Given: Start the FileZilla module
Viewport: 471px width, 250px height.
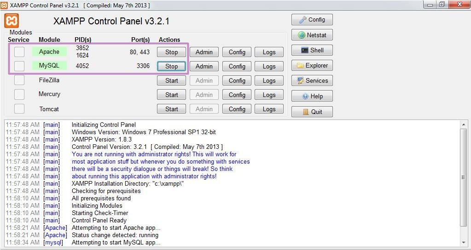Looking at the screenshot, I should 171,81.
